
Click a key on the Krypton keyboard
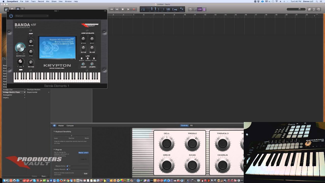tap(57, 77)
